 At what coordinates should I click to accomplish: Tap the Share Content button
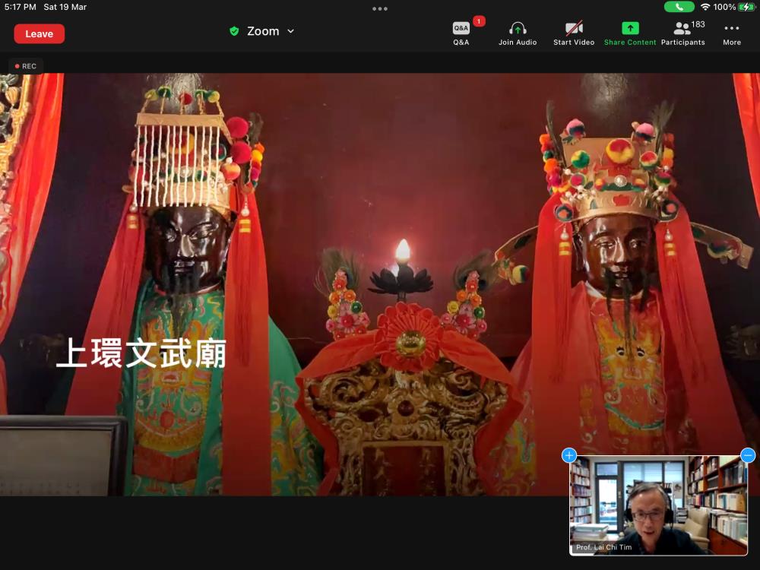pos(629,33)
